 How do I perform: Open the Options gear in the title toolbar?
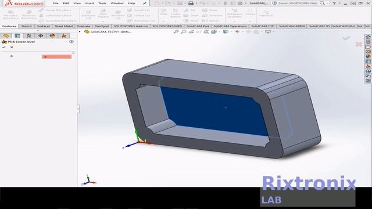(240, 3)
